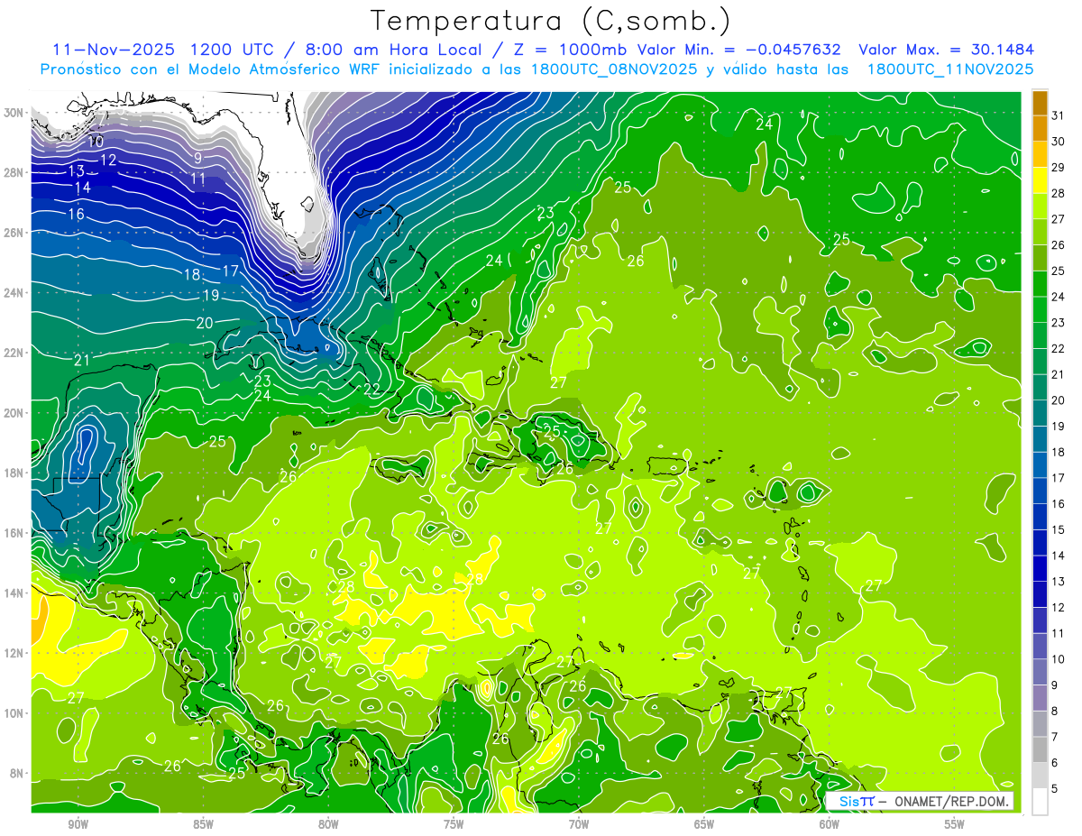Viewport: 1082px width, 836px height.
Task: Click the "16" contour label on the map
Action: [76, 215]
